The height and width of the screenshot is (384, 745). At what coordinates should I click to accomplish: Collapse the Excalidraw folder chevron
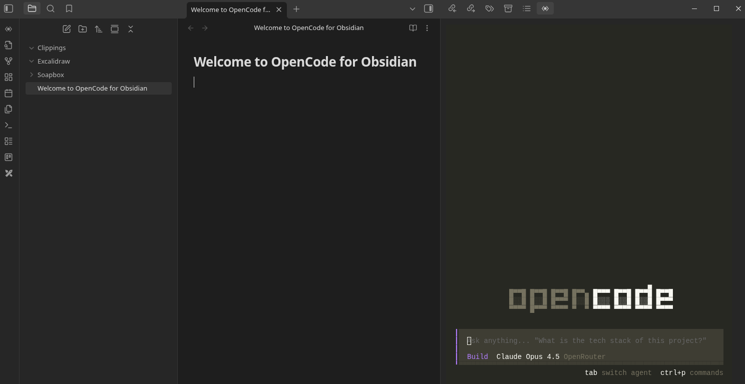tap(32, 61)
